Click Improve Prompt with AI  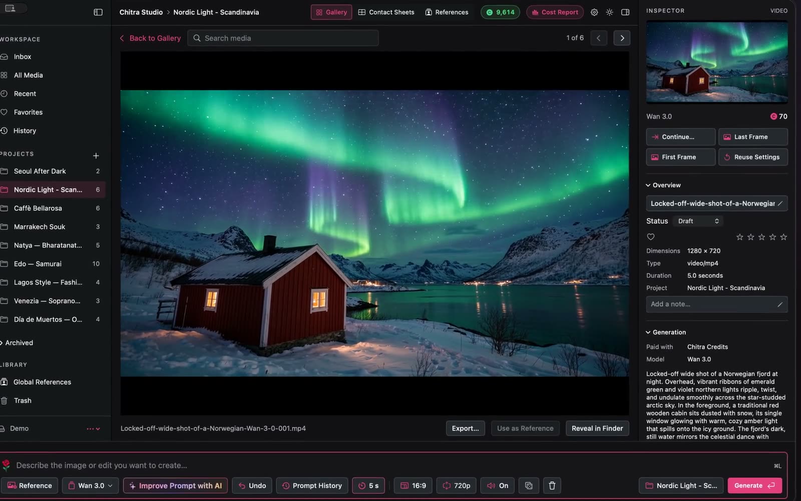pos(175,485)
